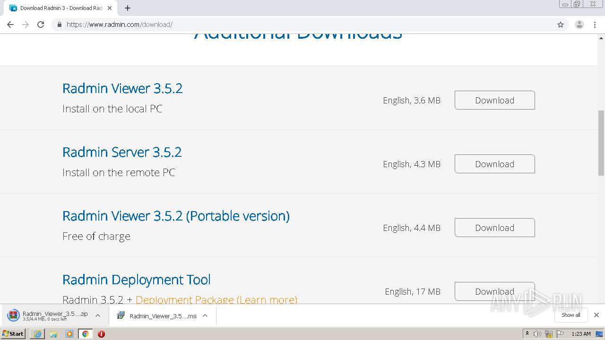Screen dimensions: 605x340
Task: Open Radmin Viewer 3.5.2 title link
Action: pyautogui.click(x=122, y=88)
